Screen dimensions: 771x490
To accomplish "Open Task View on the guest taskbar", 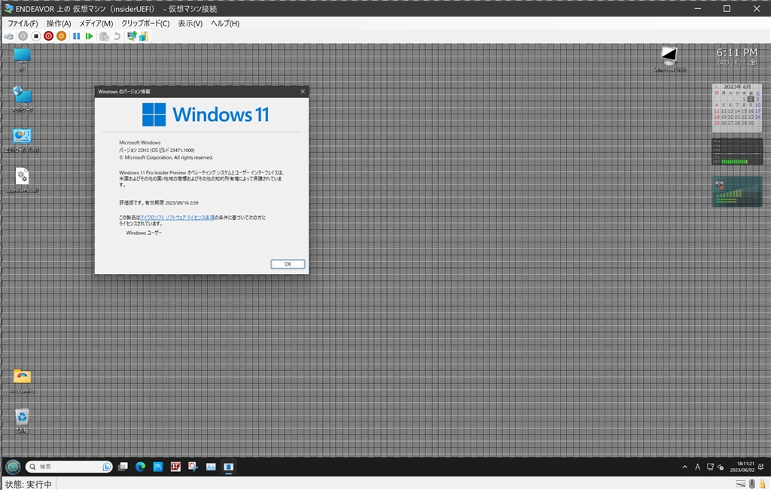I will coord(123,467).
